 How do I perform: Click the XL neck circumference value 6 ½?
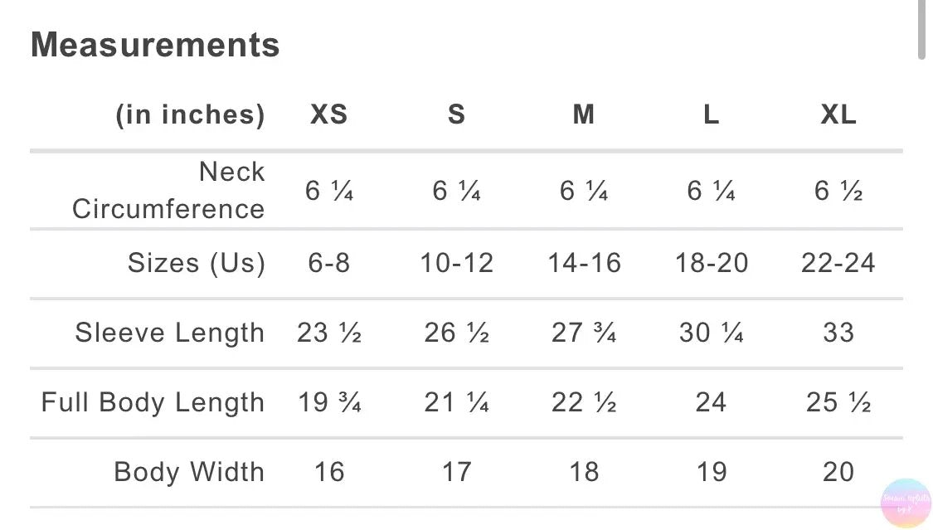tap(838, 191)
